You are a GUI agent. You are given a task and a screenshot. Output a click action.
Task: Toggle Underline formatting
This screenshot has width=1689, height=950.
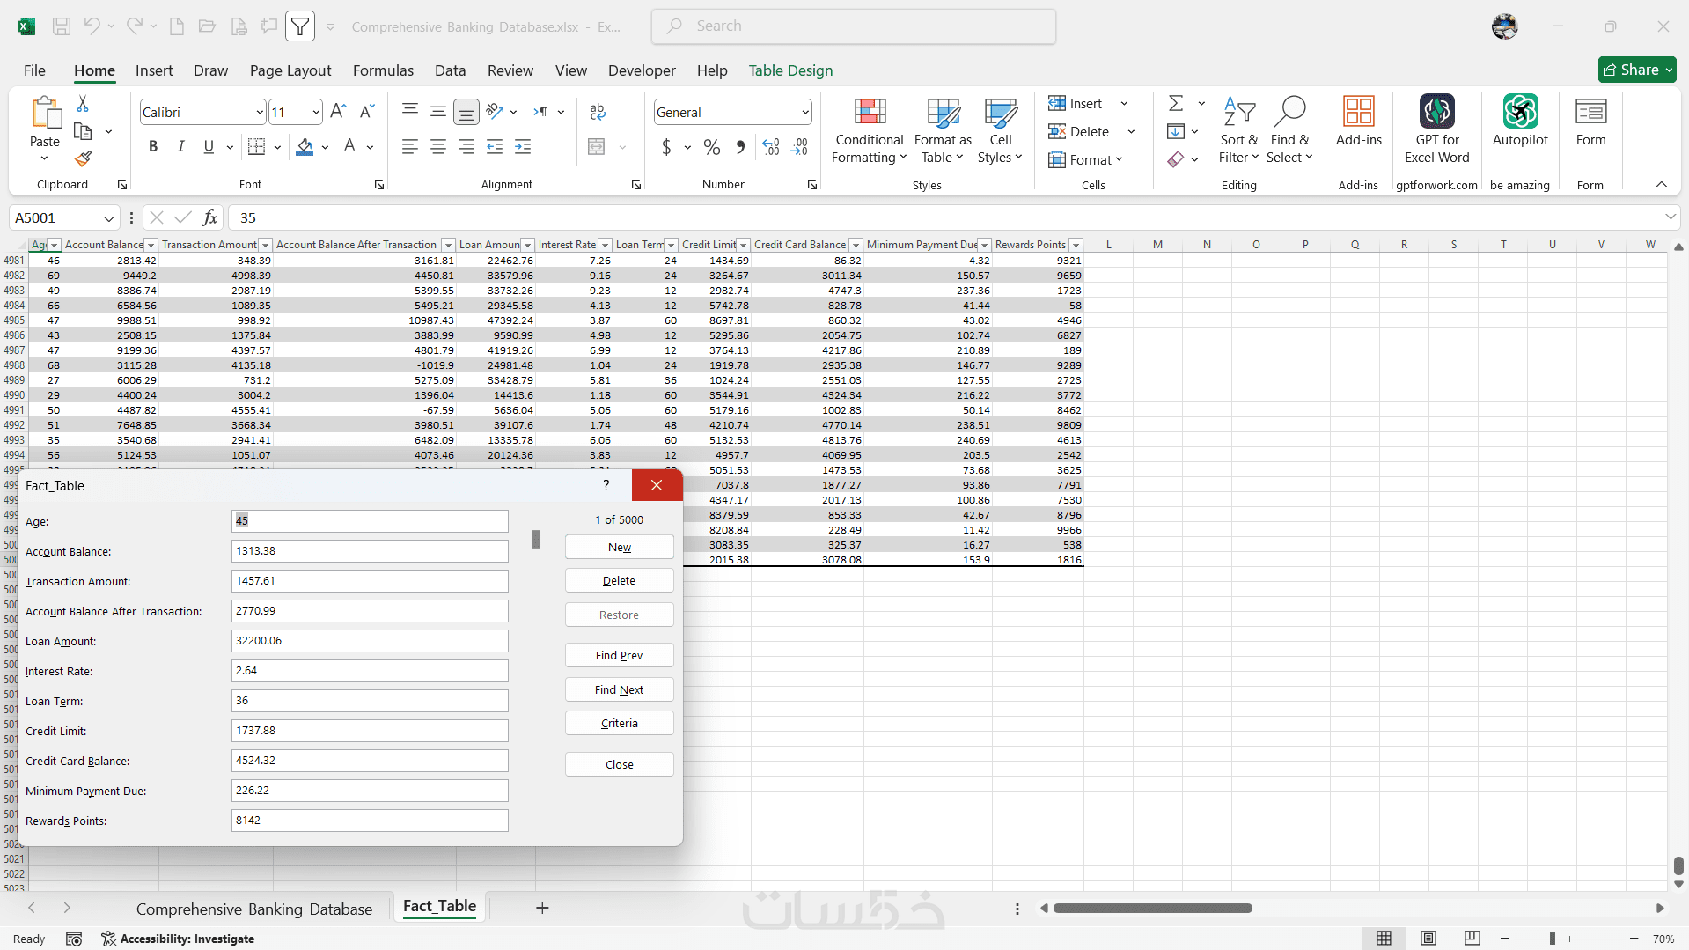click(209, 147)
